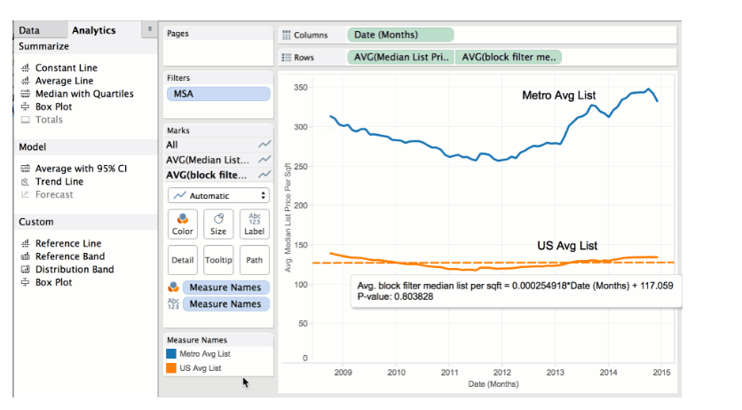This screenshot has width=742, height=410.
Task: Click the Path marks button
Action: click(254, 260)
